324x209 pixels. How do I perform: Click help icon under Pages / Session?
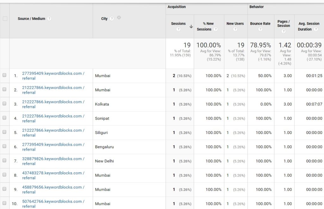point(283,31)
